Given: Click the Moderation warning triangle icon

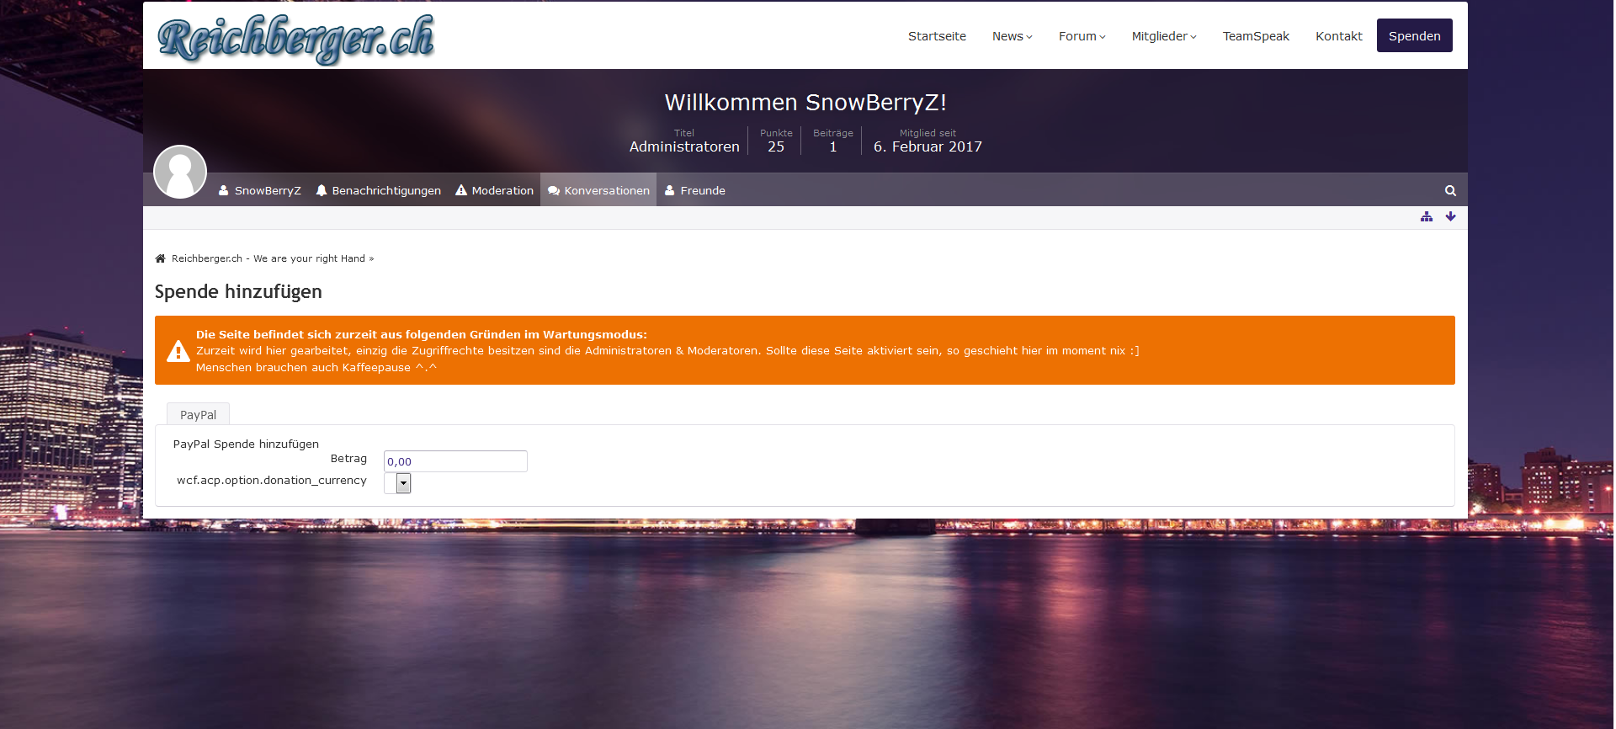Looking at the screenshot, I should coord(461,191).
